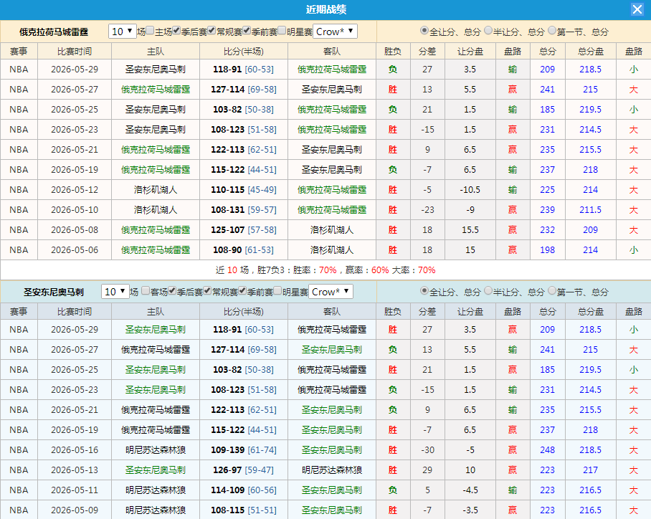This screenshot has height=519, width=651.
Task: Select 第一节、总分 radio in the 马刺 section
Action: [x=552, y=290]
